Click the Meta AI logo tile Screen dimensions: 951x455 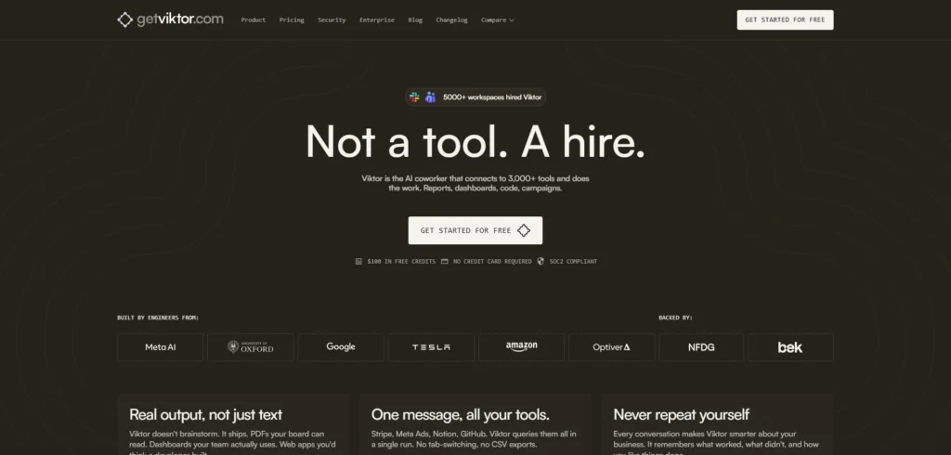[x=160, y=347]
